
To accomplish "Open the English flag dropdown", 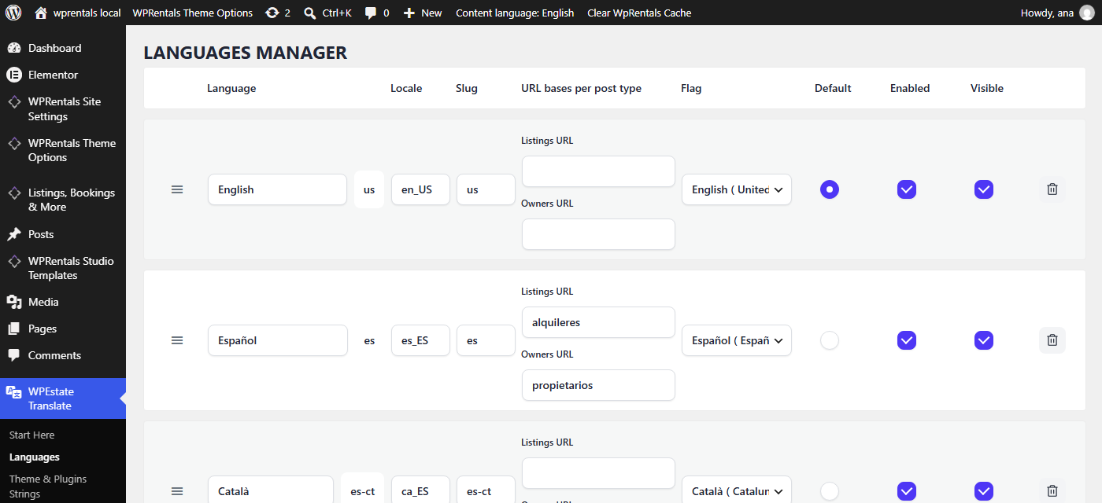I will (x=737, y=189).
